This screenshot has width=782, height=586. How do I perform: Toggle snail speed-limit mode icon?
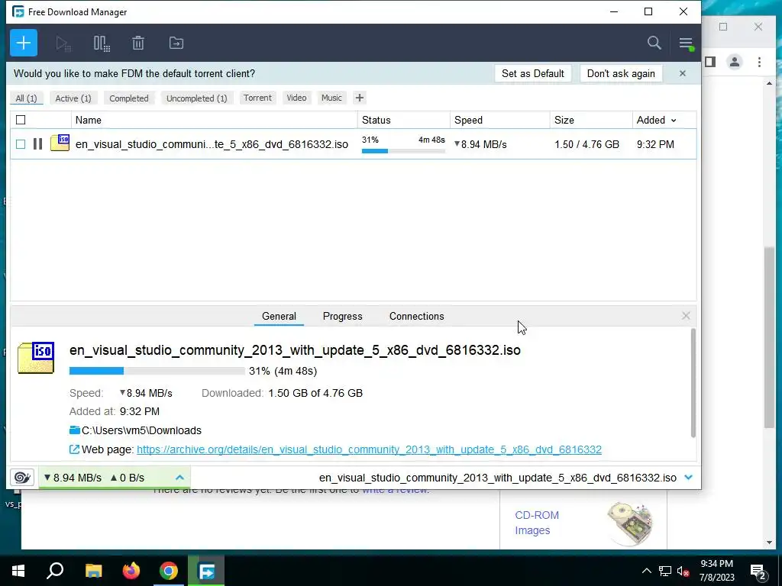pos(22,478)
